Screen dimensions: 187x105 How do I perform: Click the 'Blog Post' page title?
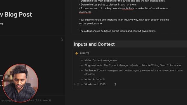pos(16,15)
